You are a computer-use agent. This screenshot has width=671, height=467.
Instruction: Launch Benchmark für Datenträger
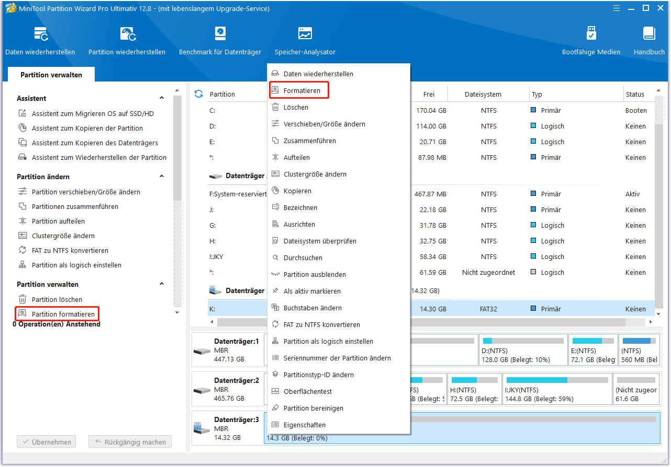pyautogui.click(x=220, y=41)
